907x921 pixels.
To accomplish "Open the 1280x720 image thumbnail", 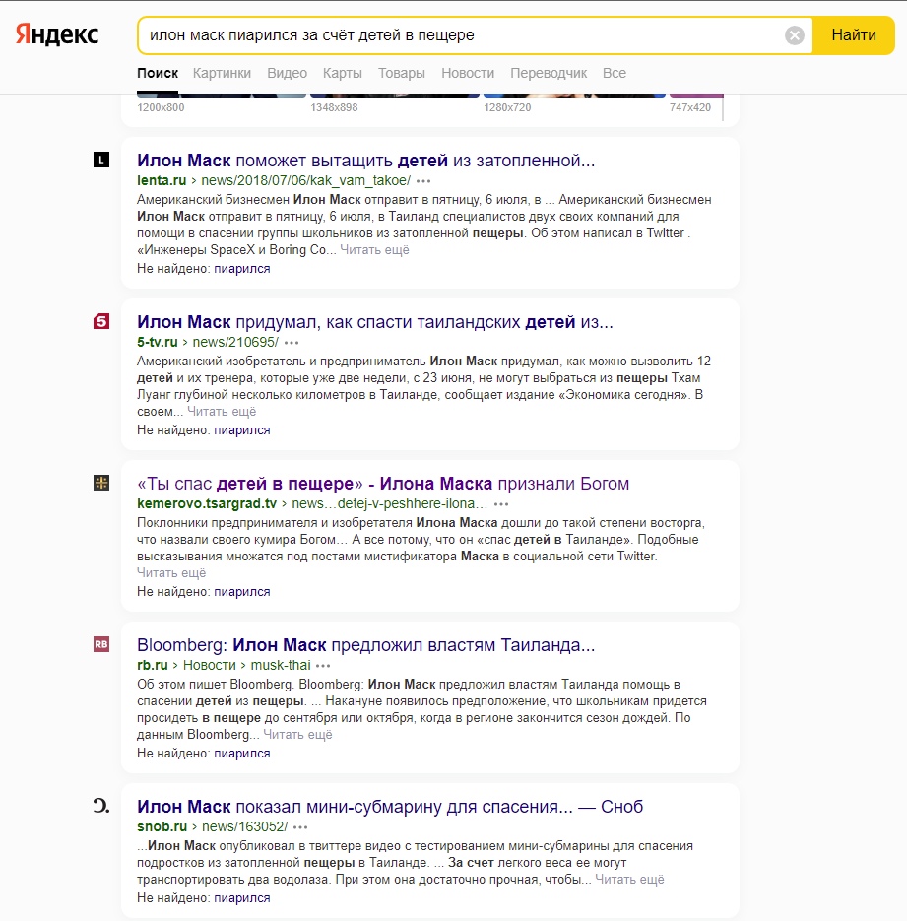I will pos(574,96).
